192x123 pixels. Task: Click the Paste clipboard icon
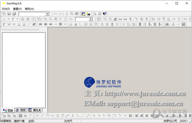click(77, 14)
